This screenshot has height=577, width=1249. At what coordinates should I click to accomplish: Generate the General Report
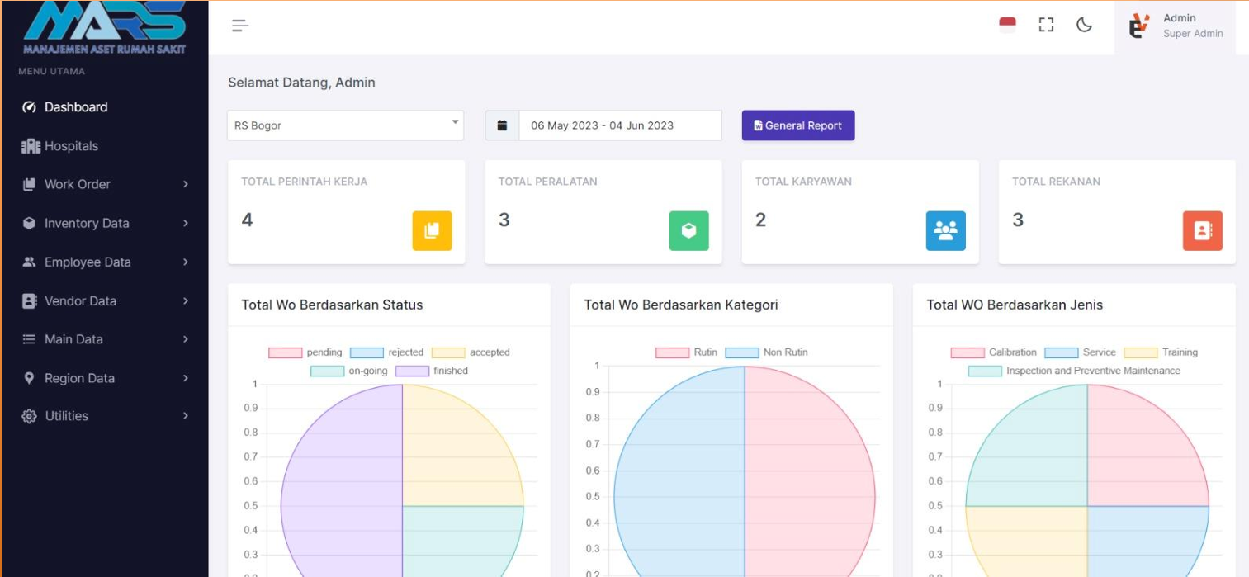(798, 125)
